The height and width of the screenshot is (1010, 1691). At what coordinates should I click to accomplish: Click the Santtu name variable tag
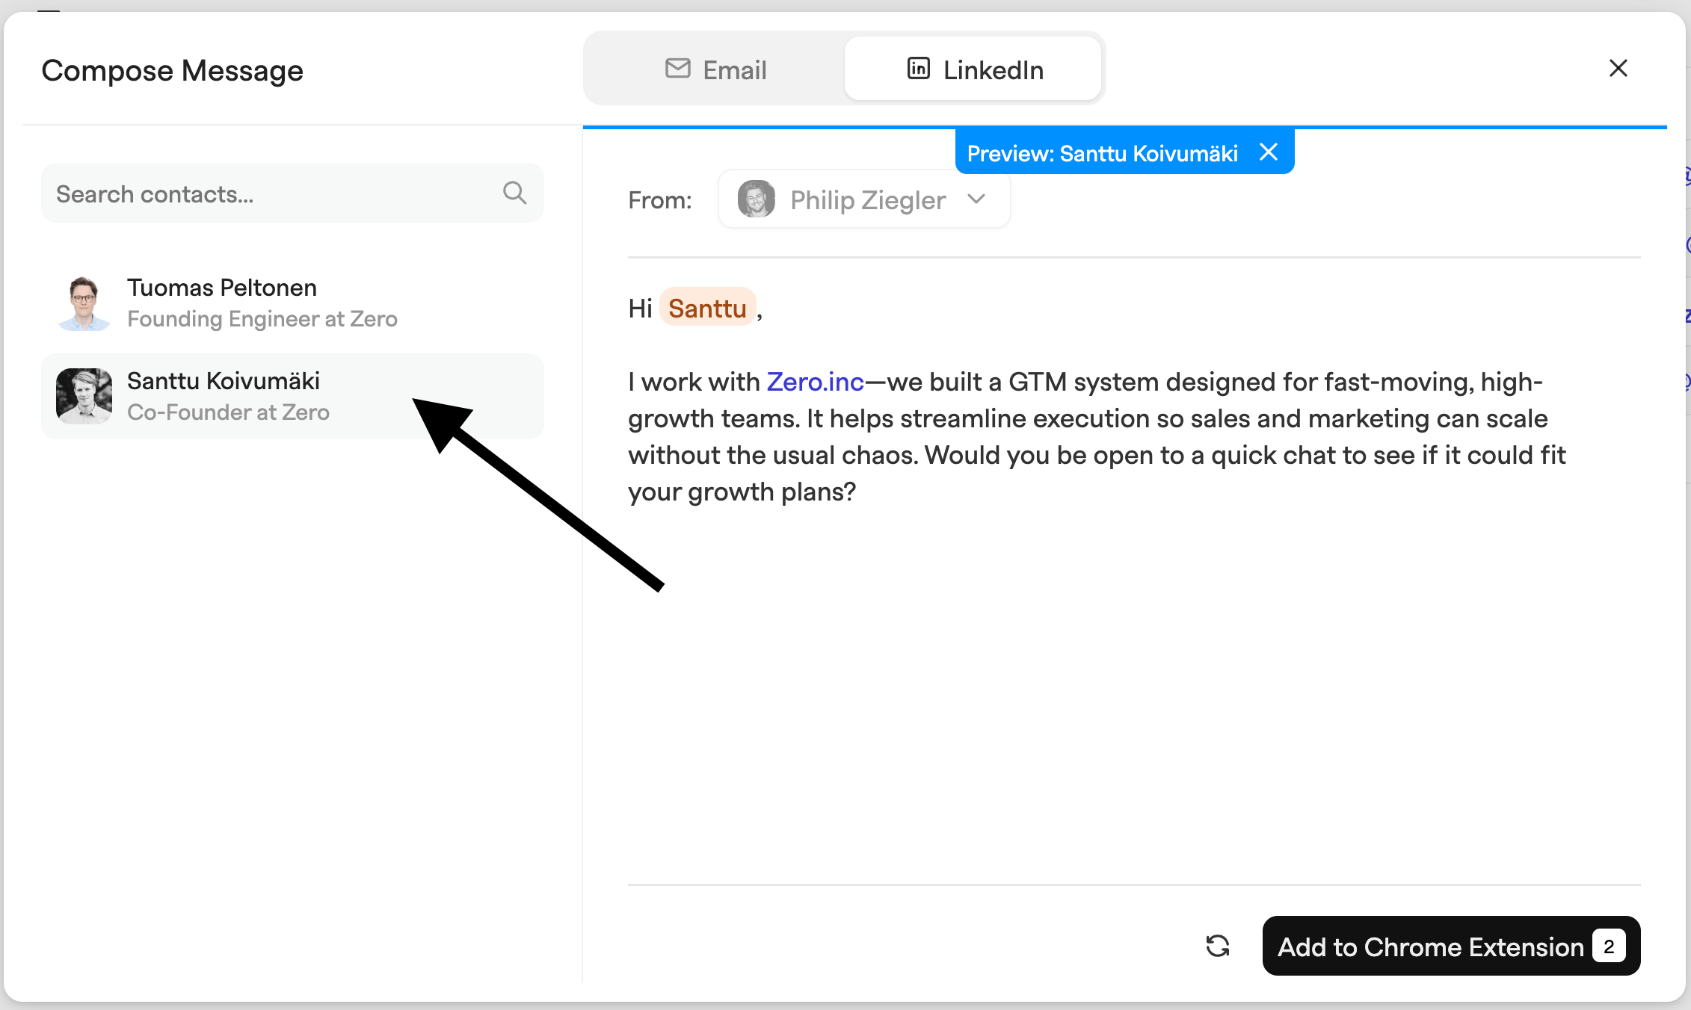point(707,308)
